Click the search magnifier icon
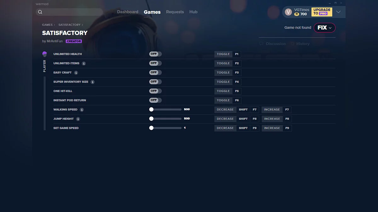Viewport: 378px width, 212px height. (x=40, y=12)
